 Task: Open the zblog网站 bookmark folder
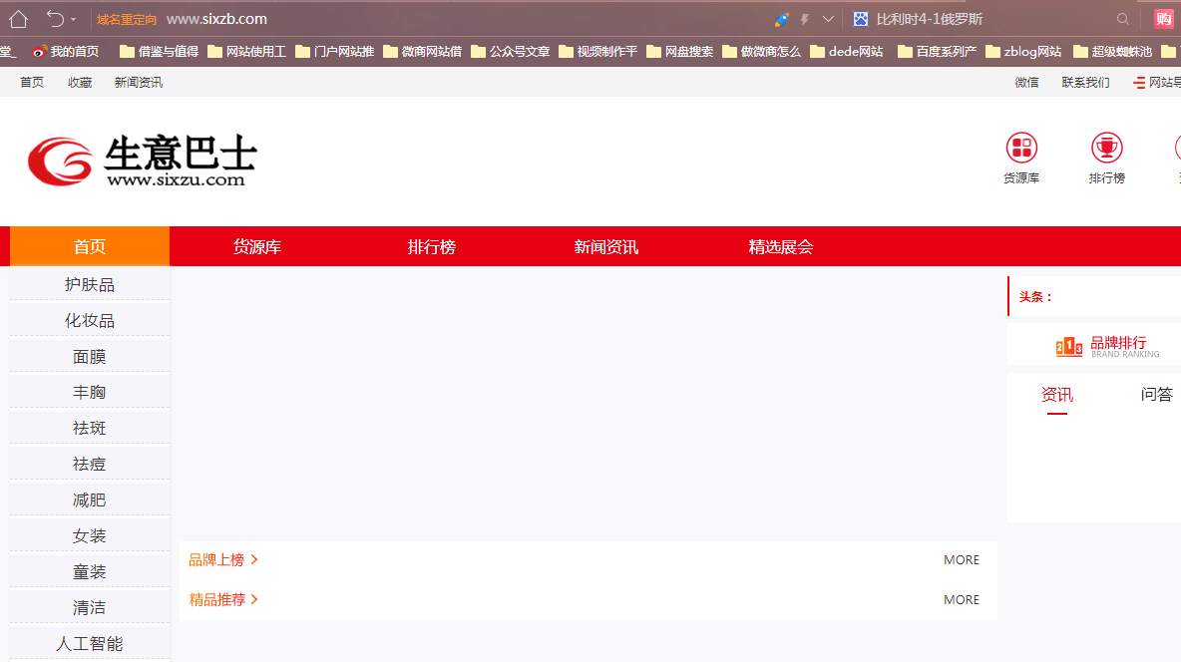click(1023, 51)
